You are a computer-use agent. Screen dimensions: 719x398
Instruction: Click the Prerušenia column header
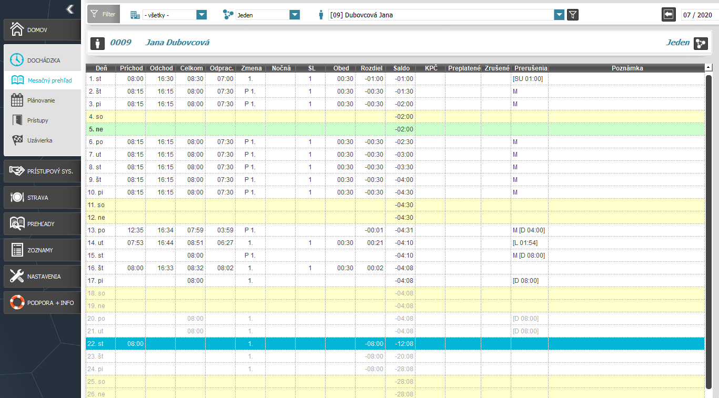click(530, 68)
